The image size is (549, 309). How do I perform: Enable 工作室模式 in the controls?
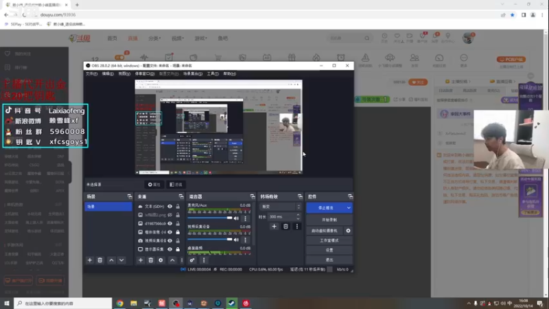pyautogui.click(x=329, y=241)
